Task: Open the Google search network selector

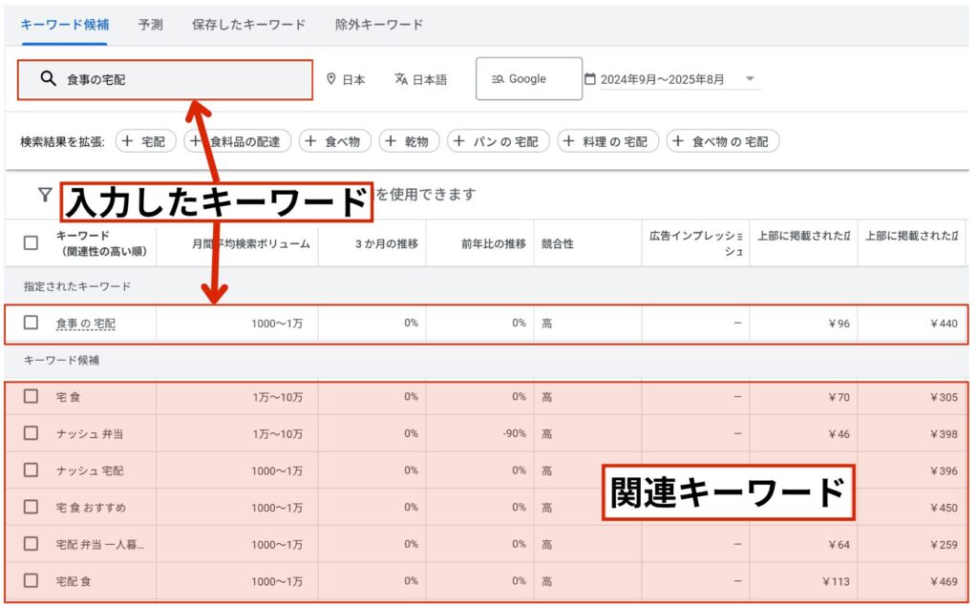Action: click(x=528, y=79)
